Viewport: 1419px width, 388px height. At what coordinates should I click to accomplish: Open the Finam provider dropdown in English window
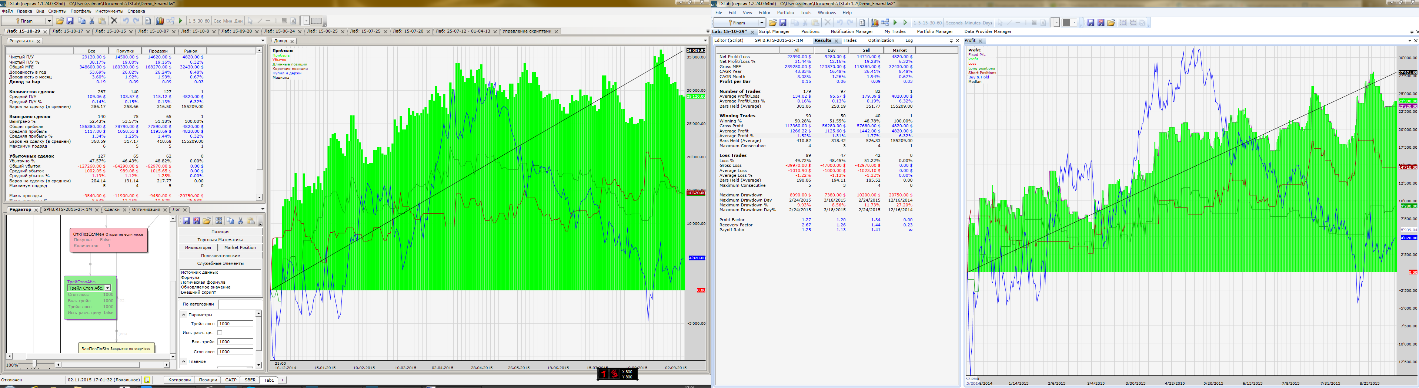pos(761,23)
